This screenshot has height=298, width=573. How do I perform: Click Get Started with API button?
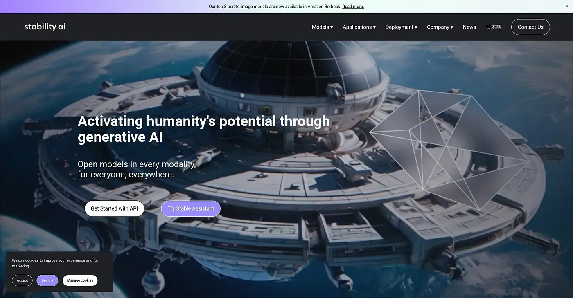[114, 208]
